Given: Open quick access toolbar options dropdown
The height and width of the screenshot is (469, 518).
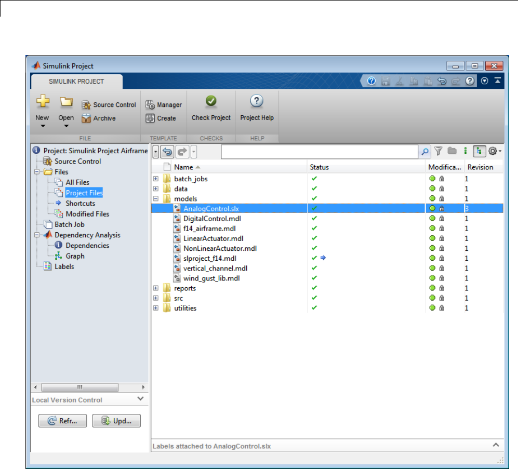Looking at the screenshot, I should 484,81.
